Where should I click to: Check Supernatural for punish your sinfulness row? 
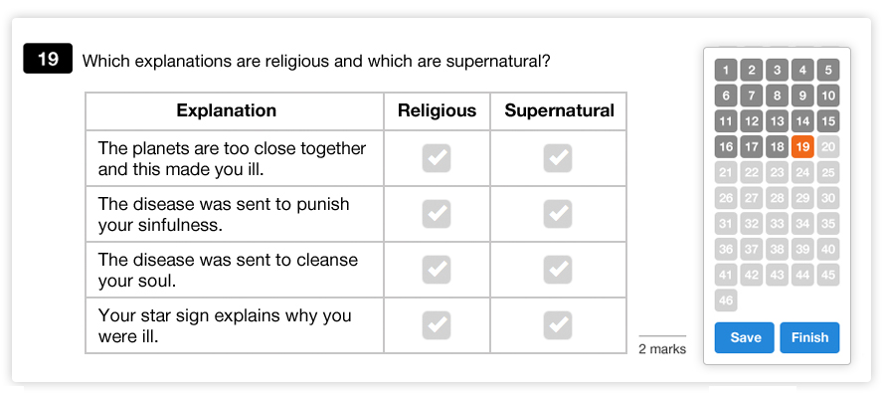click(558, 214)
